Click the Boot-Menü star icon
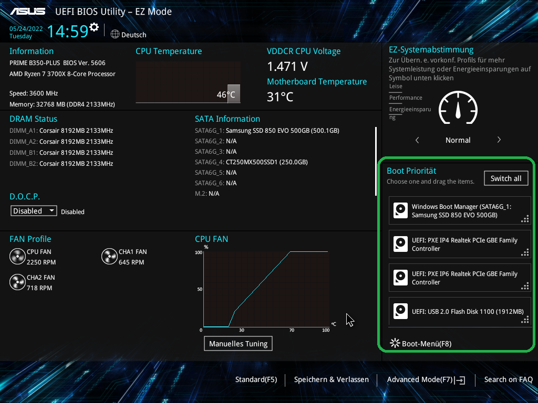 coord(395,343)
